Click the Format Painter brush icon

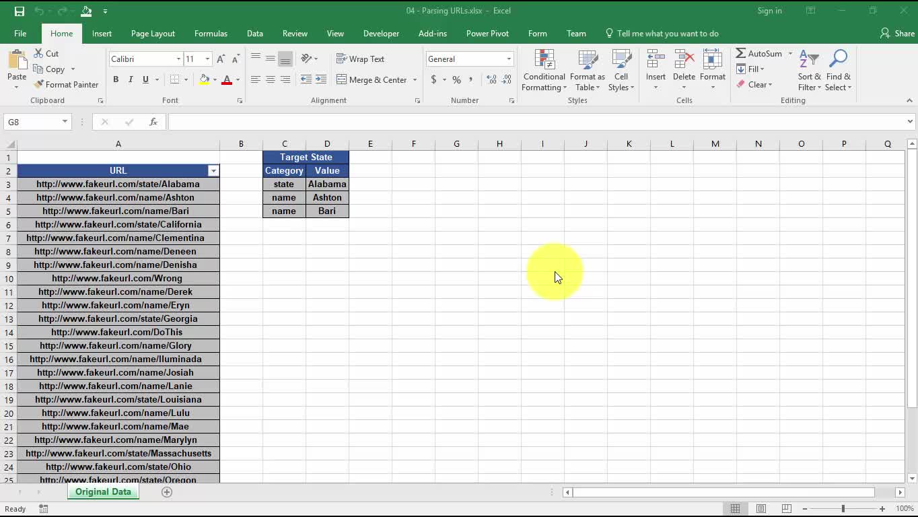click(x=39, y=85)
